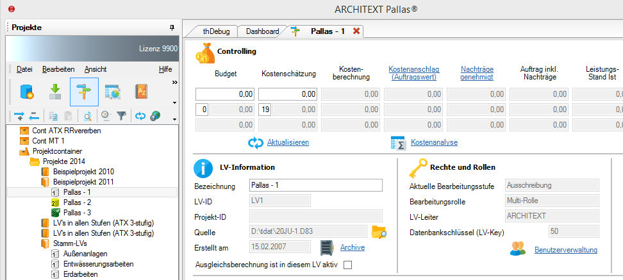
Task: Open Nachträge genehmigt link
Action: [477, 73]
